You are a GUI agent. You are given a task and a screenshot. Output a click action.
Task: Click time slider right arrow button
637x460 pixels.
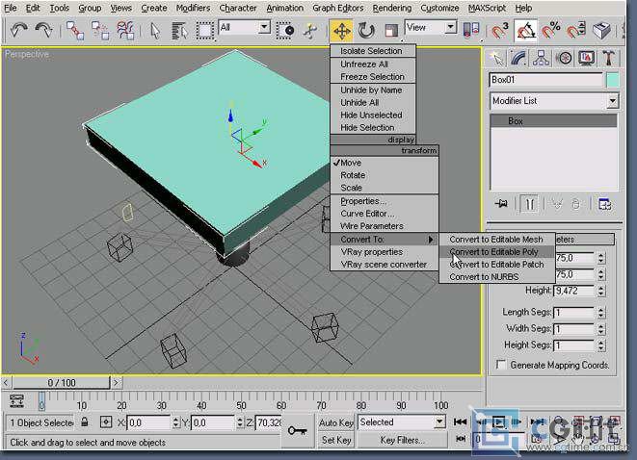tap(117, 382)
